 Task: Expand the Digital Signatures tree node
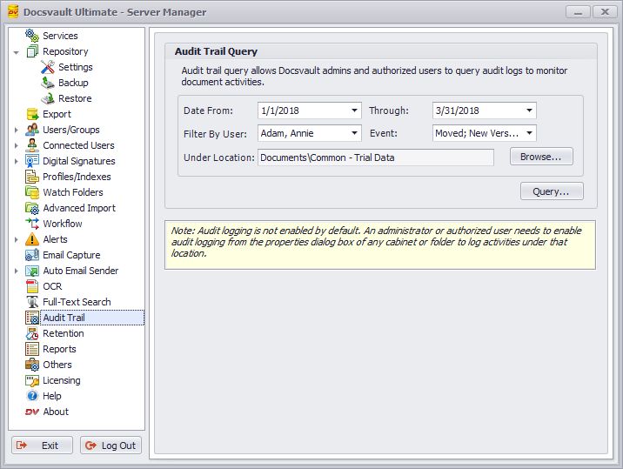17,161
